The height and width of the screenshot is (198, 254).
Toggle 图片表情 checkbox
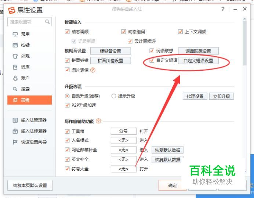point(67,70)
